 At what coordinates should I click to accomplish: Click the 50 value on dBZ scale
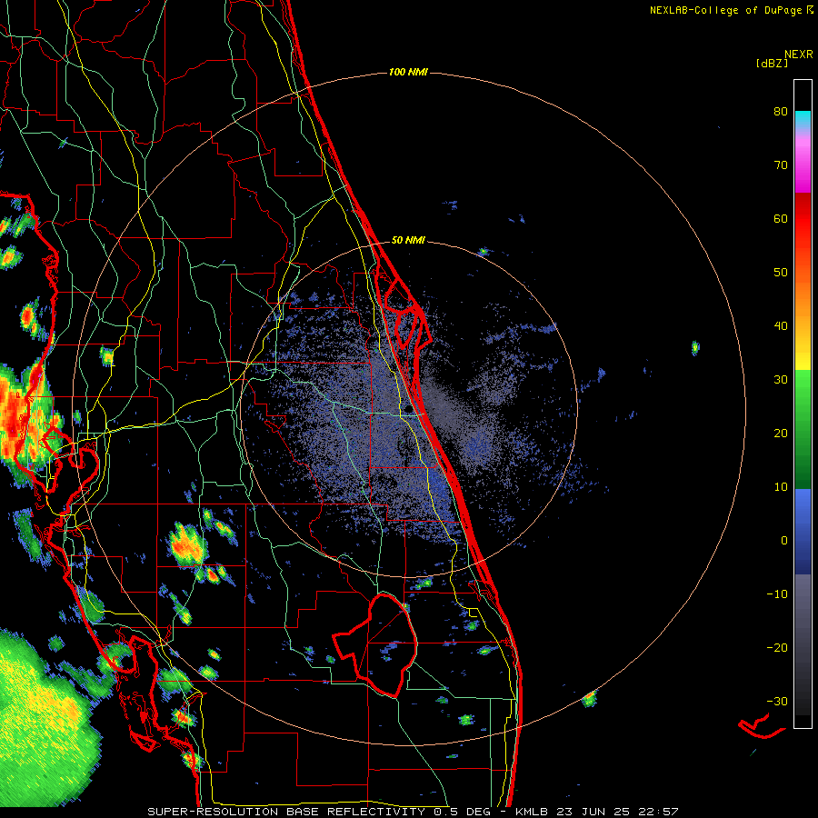[781, 273]
